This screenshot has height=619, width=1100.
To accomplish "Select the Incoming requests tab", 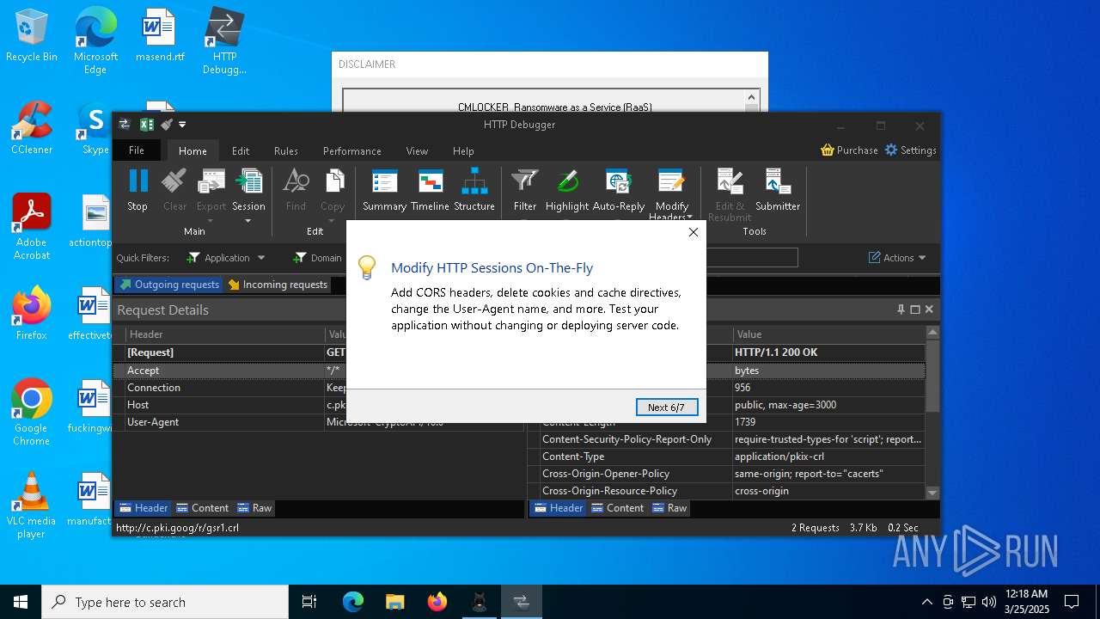I will [277, 285].
